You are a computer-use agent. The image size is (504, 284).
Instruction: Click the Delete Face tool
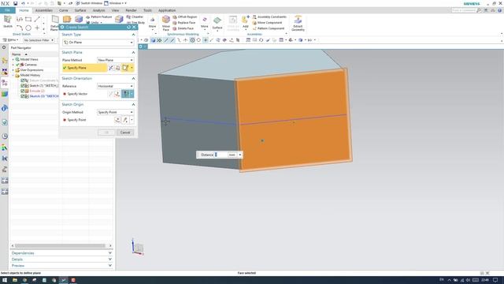point(183,28)
